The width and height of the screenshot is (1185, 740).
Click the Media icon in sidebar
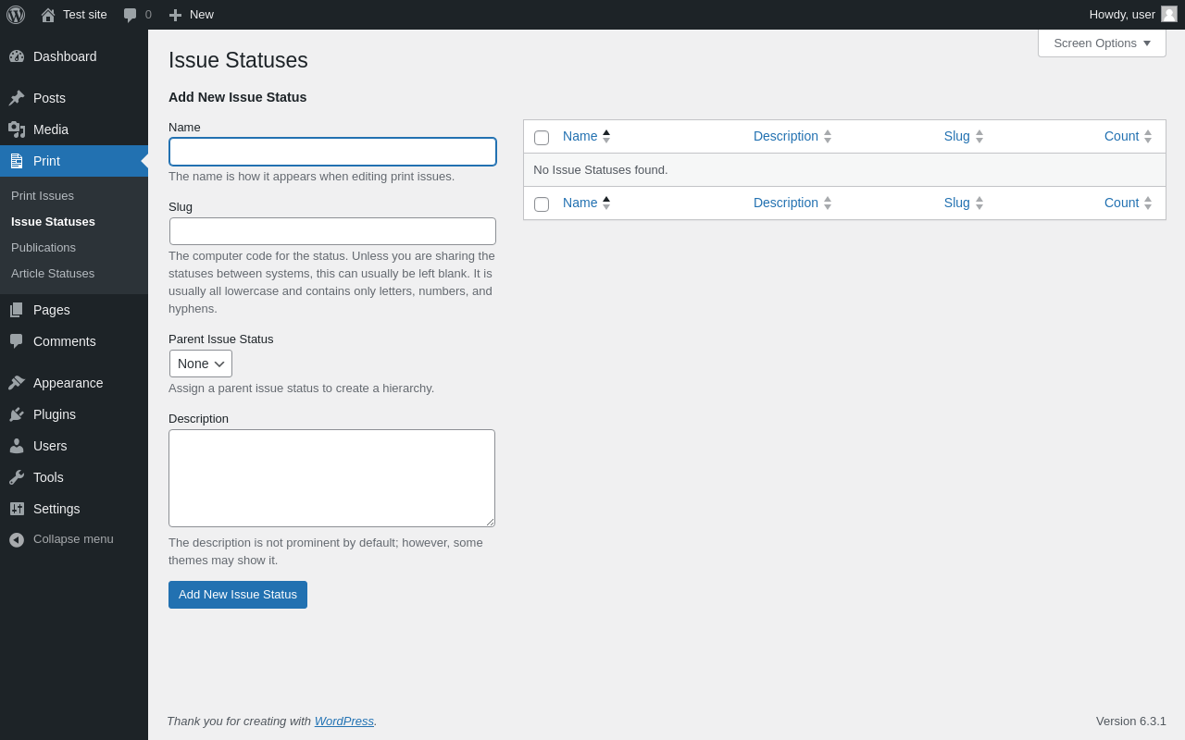(x=17, y=129)
